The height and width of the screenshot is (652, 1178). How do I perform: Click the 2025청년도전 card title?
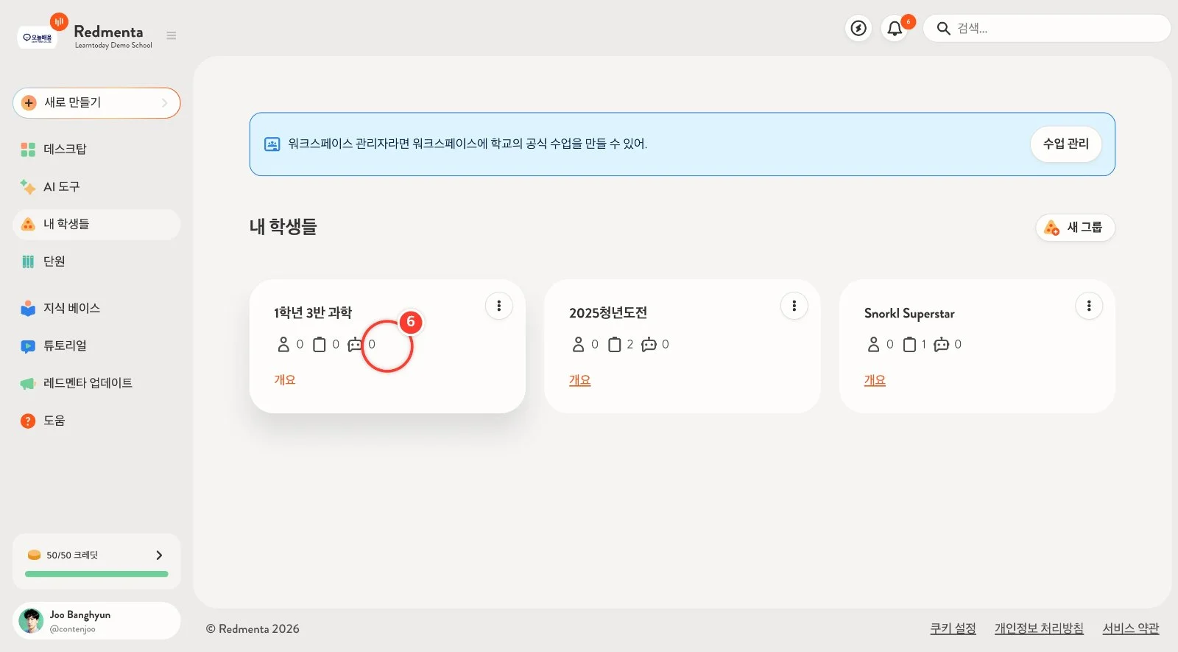[x=608, y=313]
